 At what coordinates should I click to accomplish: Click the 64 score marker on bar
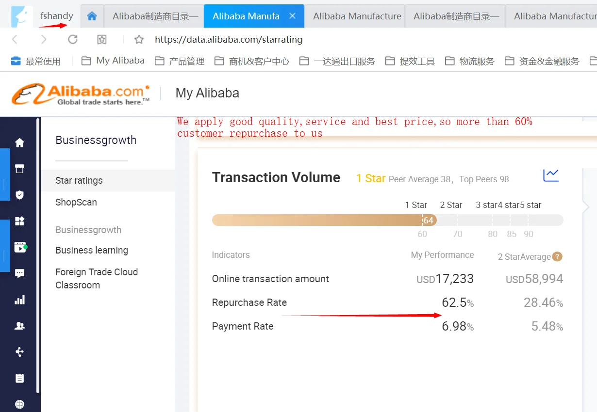pyautogui.click(x=428, y=220)
